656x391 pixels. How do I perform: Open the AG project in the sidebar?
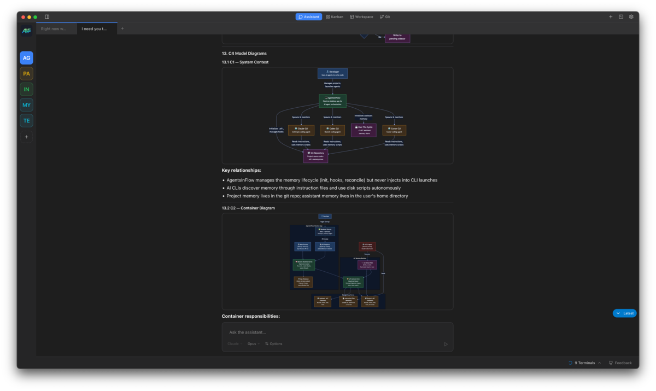click(26, 57)
